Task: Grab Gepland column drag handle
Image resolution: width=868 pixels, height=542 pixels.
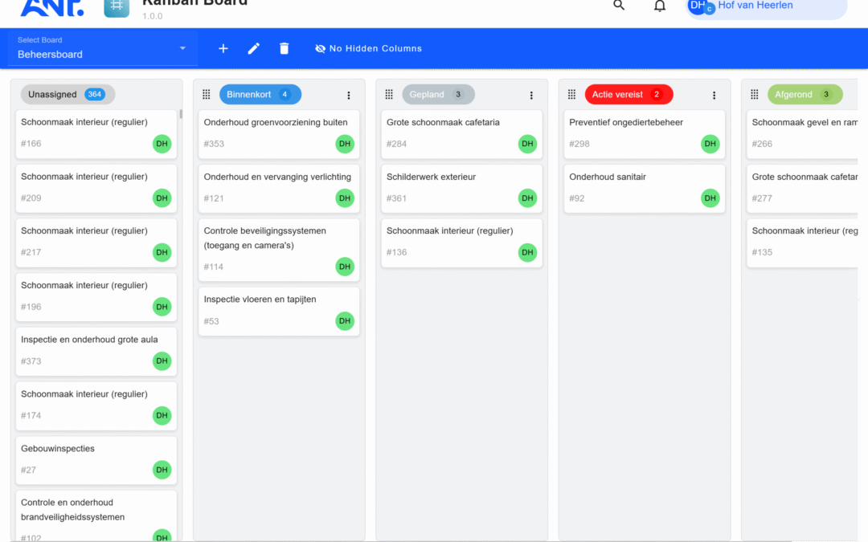Action: (x=389, y=95)
